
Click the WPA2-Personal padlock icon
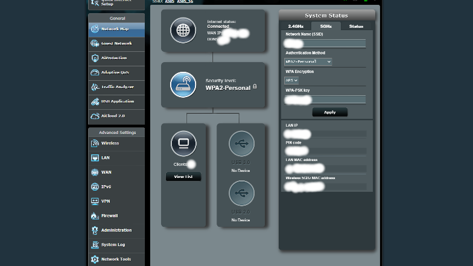click(255, 87)
